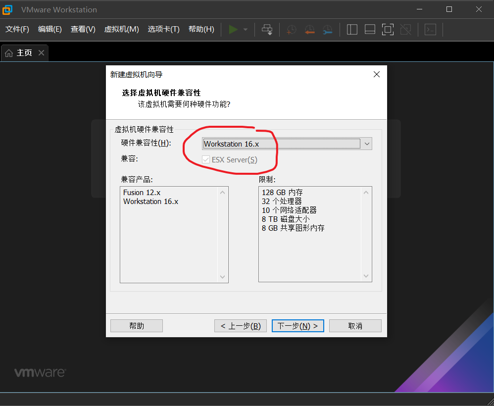Maximize the VMware Workstation window
The height and width of the screenshot is (406, 494).
449,9
